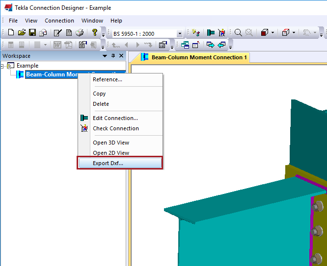Switch to previous window arrow icon
The height and width of the screenshot is (266, 327).
(x=221, y=45)
